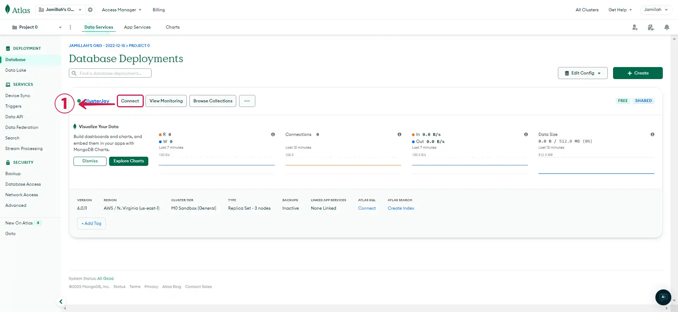Dismiss the Visualize Your Data prompt
This screenshot has width=678, height=312.
pyautogui.click(x=90, y=161)
